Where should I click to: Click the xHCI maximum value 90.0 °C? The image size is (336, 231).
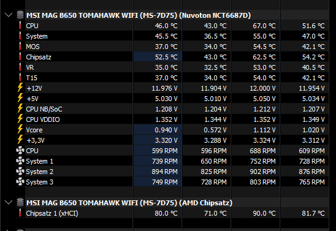(264, 213)
